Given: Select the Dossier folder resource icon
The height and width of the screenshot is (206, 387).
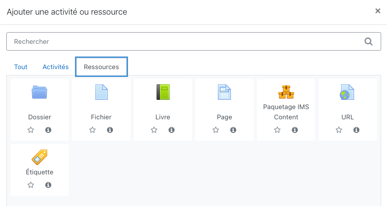Looking at the screenshot, I should coord(39,92).
